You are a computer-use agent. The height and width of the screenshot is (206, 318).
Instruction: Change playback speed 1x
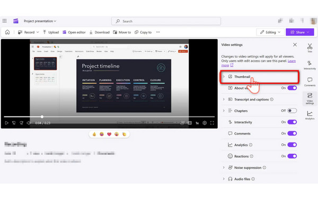click(x=197, y=123)
